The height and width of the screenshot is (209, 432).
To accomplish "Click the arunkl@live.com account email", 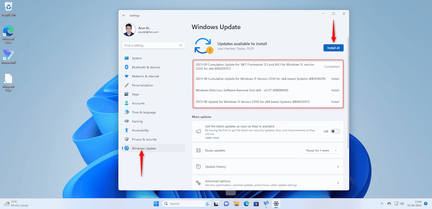I will point(148,32).
